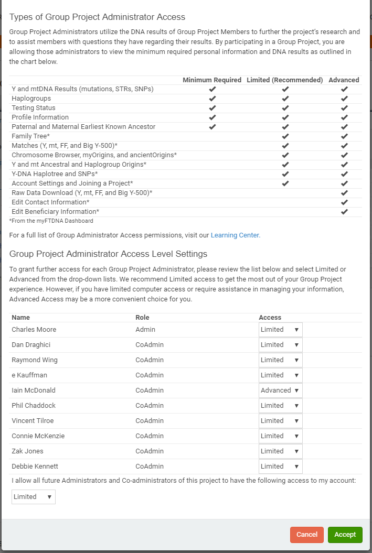Click Minimum Required checkmark for Haplogroups
372x553 pixels.
(x=212, y=99)
